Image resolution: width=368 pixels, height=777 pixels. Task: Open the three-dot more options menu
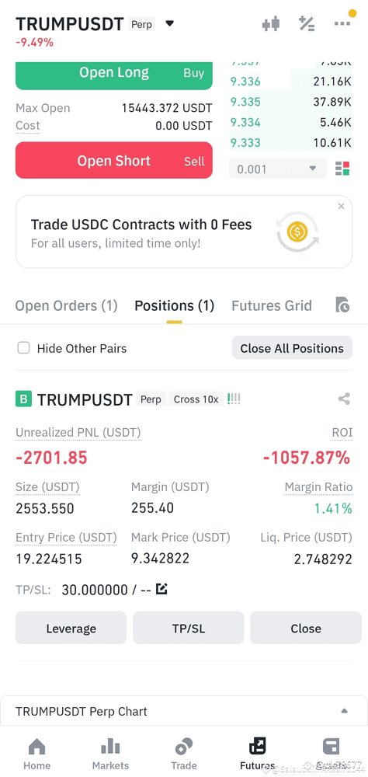pos(342,23)
